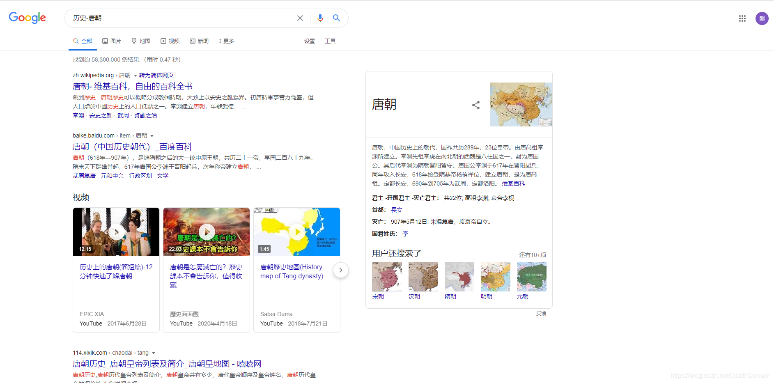The height and width of the screenshot is (383, 774).
Task: Show next videos with carousel arrow
Action: pyautogui.click(x=340, y=270)
